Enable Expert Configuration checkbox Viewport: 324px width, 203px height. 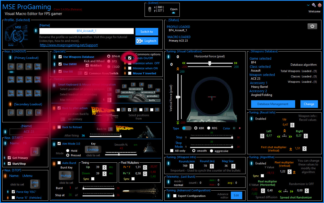coord(175,196)
